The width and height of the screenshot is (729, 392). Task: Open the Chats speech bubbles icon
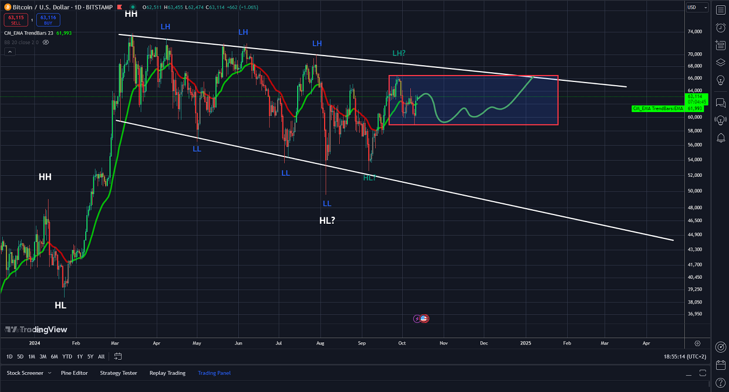coord(720,102)
